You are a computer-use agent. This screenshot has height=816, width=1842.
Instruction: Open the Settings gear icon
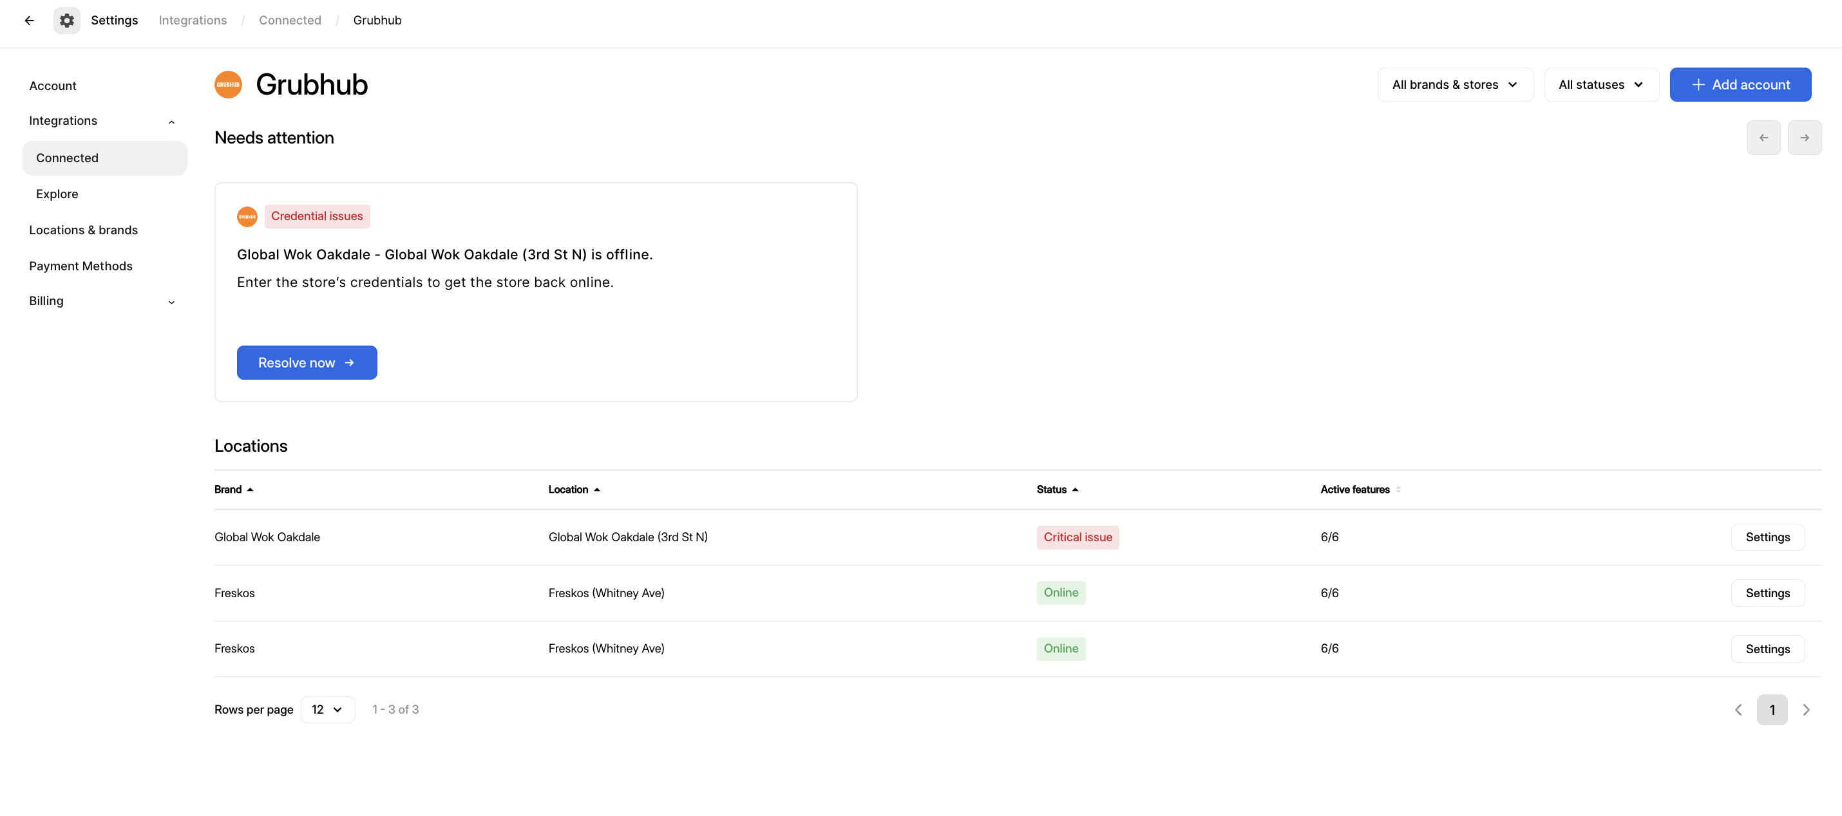66,21
